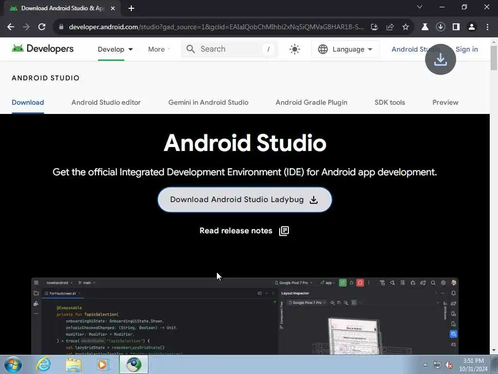This screenshot has width=498, height=374.
Task: Show hidden system tray icons
Action: tap(425, 365)
